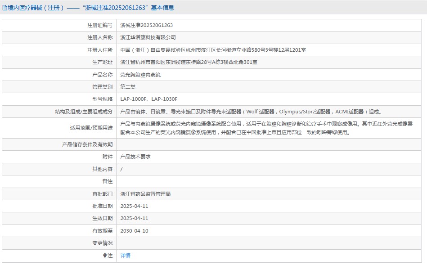
Task: Click product name 荧光胸腹腔内窥镜
Action: pyautogui.click(x=140, y=75)
